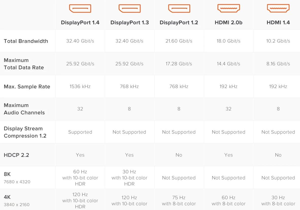This screenshot has width=300, height=210.
Task: Select the Max. Sample Rate row label
Action: click(27, 87)
